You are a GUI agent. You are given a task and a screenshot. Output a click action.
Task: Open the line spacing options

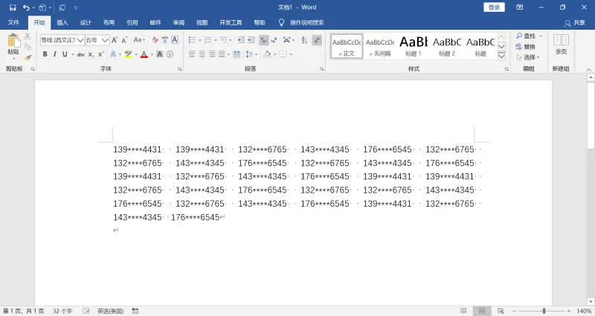pos(249,54)
